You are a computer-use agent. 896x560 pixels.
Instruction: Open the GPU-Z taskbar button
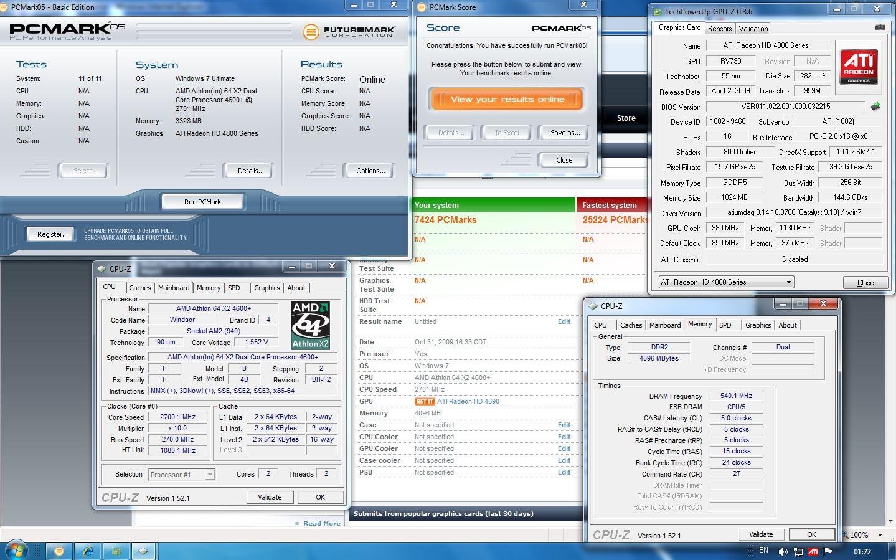pos(116,551)
